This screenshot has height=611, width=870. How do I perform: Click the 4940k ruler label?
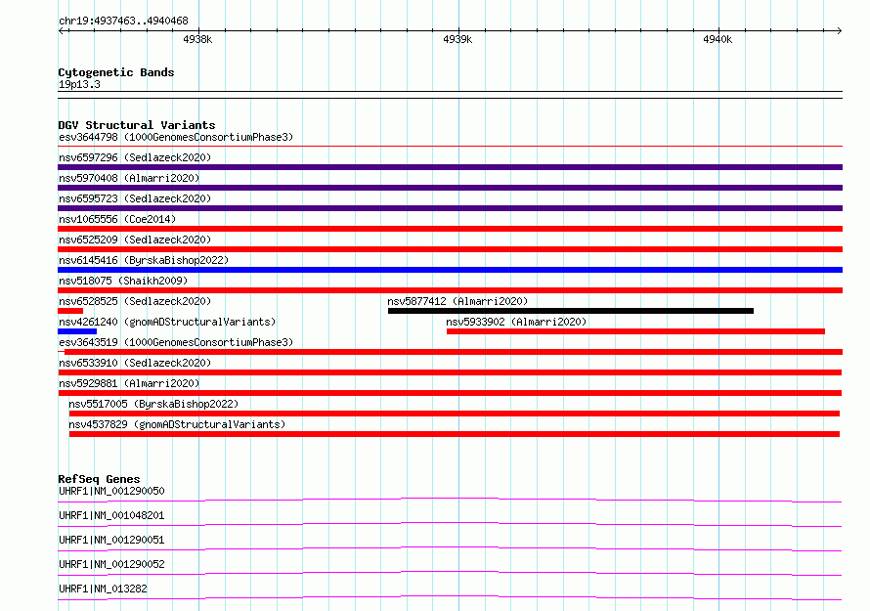point(718,39)
